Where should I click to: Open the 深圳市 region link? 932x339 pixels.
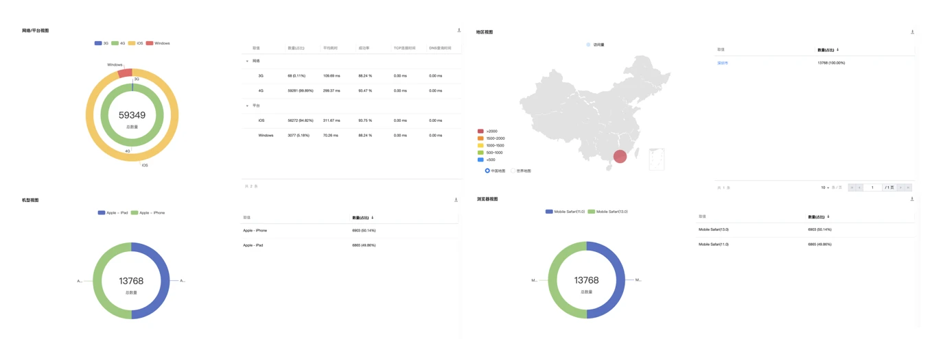(x=723, y=63)
